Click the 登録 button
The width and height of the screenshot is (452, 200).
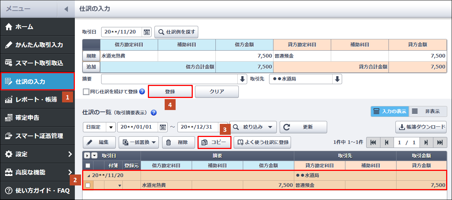pyautogui.click(x=170, y=92)
